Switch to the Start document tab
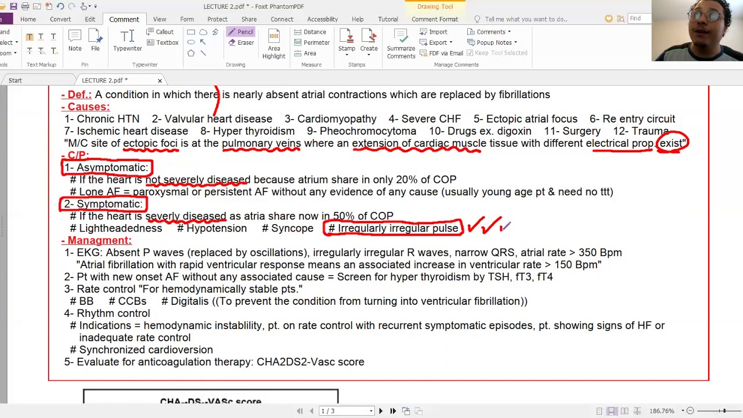Viewport: 743px width, 418px height. click(x=15, y=80)
